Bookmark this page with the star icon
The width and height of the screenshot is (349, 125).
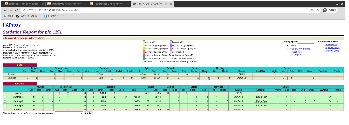click(318, 10)
